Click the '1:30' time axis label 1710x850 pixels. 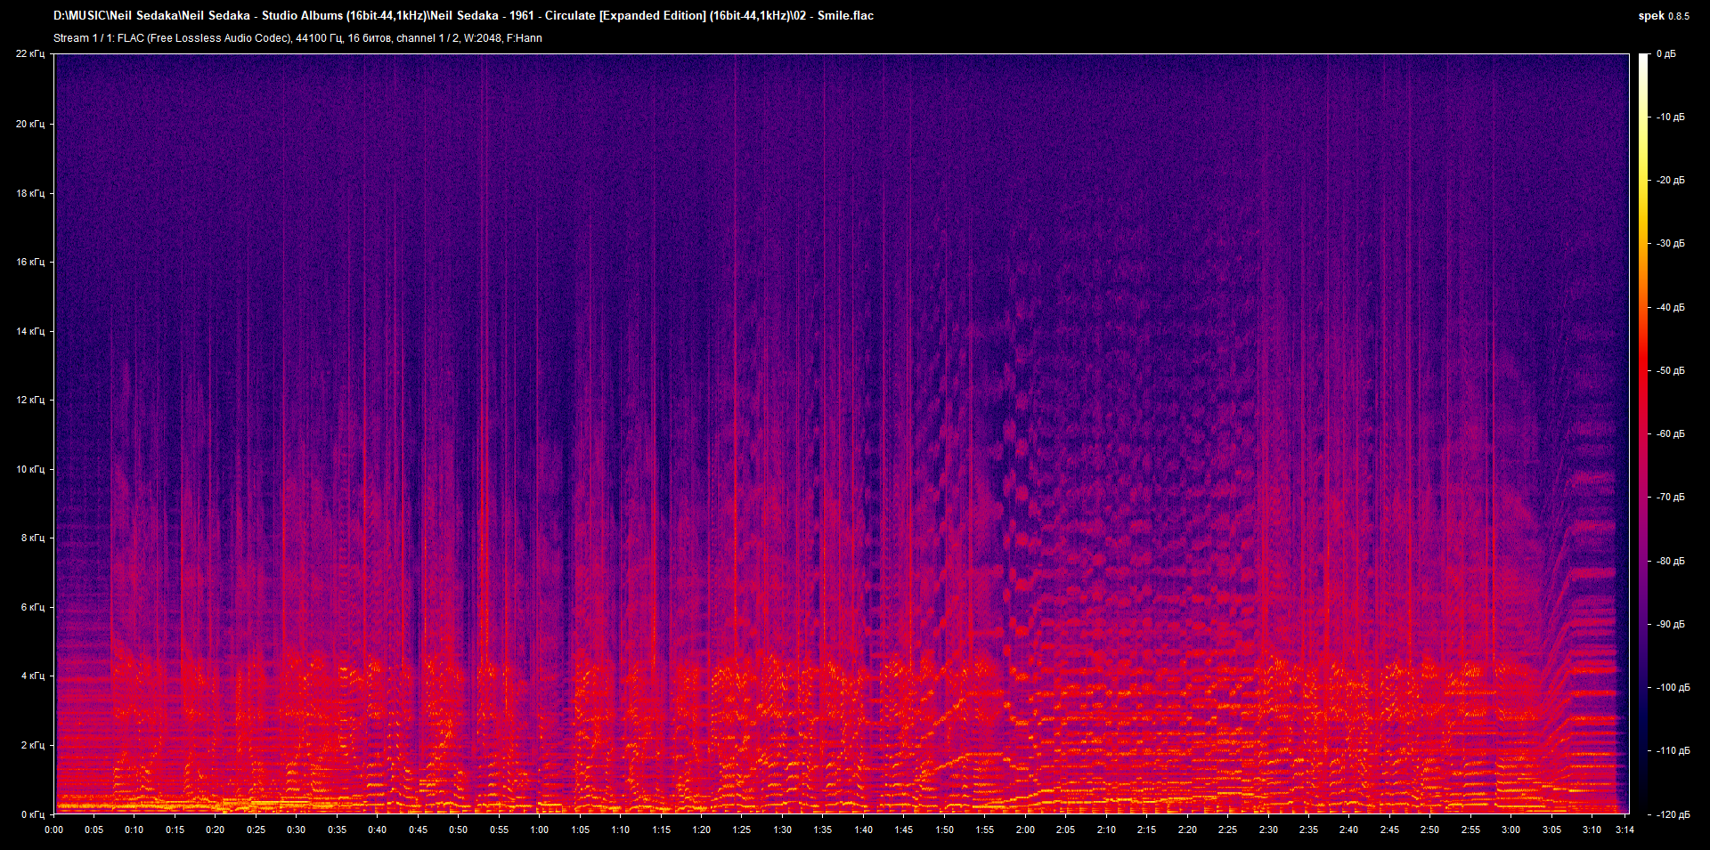pos(782,830)
